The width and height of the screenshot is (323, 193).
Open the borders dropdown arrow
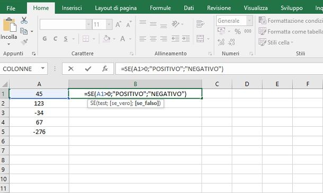point(94,39)
